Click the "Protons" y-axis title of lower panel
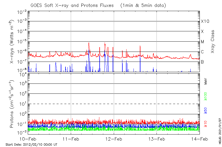 (12, 104)
